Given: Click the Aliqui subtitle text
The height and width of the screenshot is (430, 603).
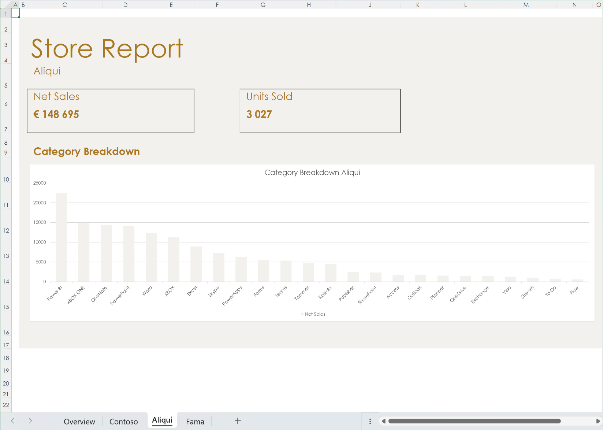Looking at the screenshot, I should point(47,71).
